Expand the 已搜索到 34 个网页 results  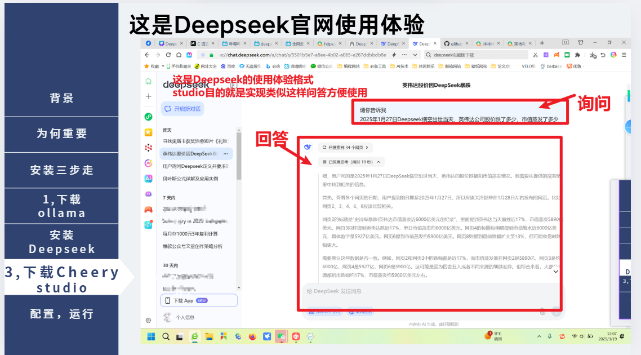[x=345, y=147]
